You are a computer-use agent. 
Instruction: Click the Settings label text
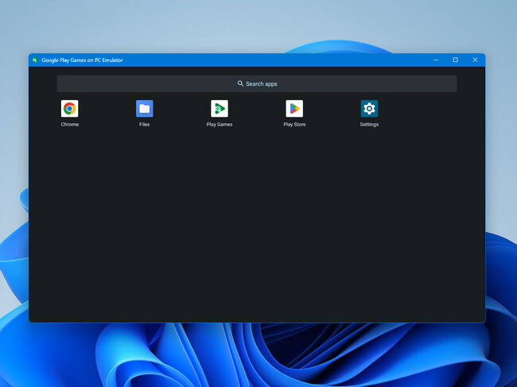369,125
